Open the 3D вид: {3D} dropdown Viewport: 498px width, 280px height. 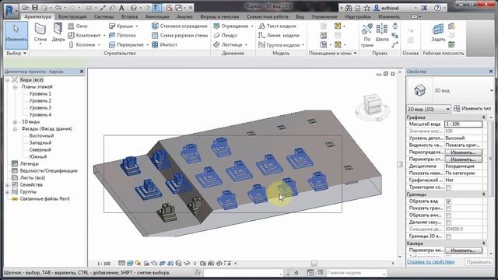coord(429,109)
